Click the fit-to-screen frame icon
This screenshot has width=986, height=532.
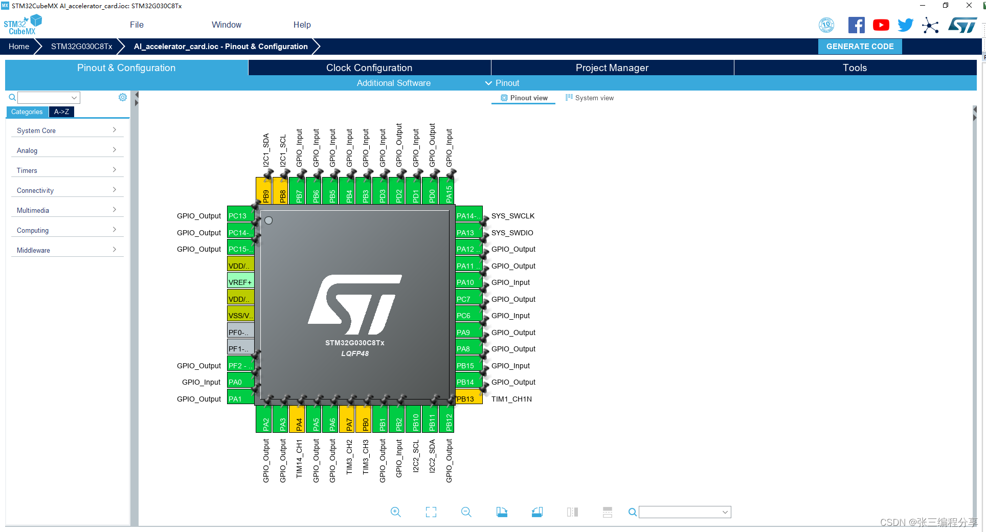[x=431, y=512]
